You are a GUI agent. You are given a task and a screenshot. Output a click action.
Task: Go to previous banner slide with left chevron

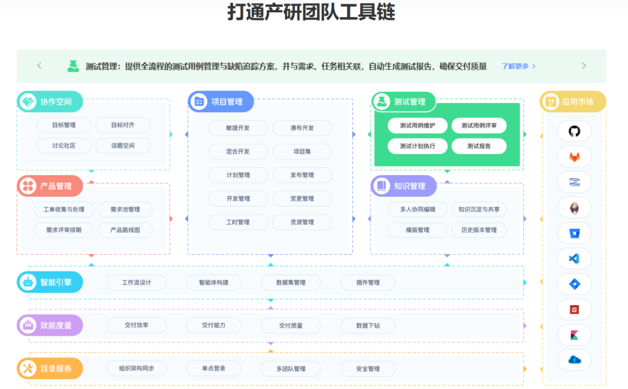(x=39, y=66)
